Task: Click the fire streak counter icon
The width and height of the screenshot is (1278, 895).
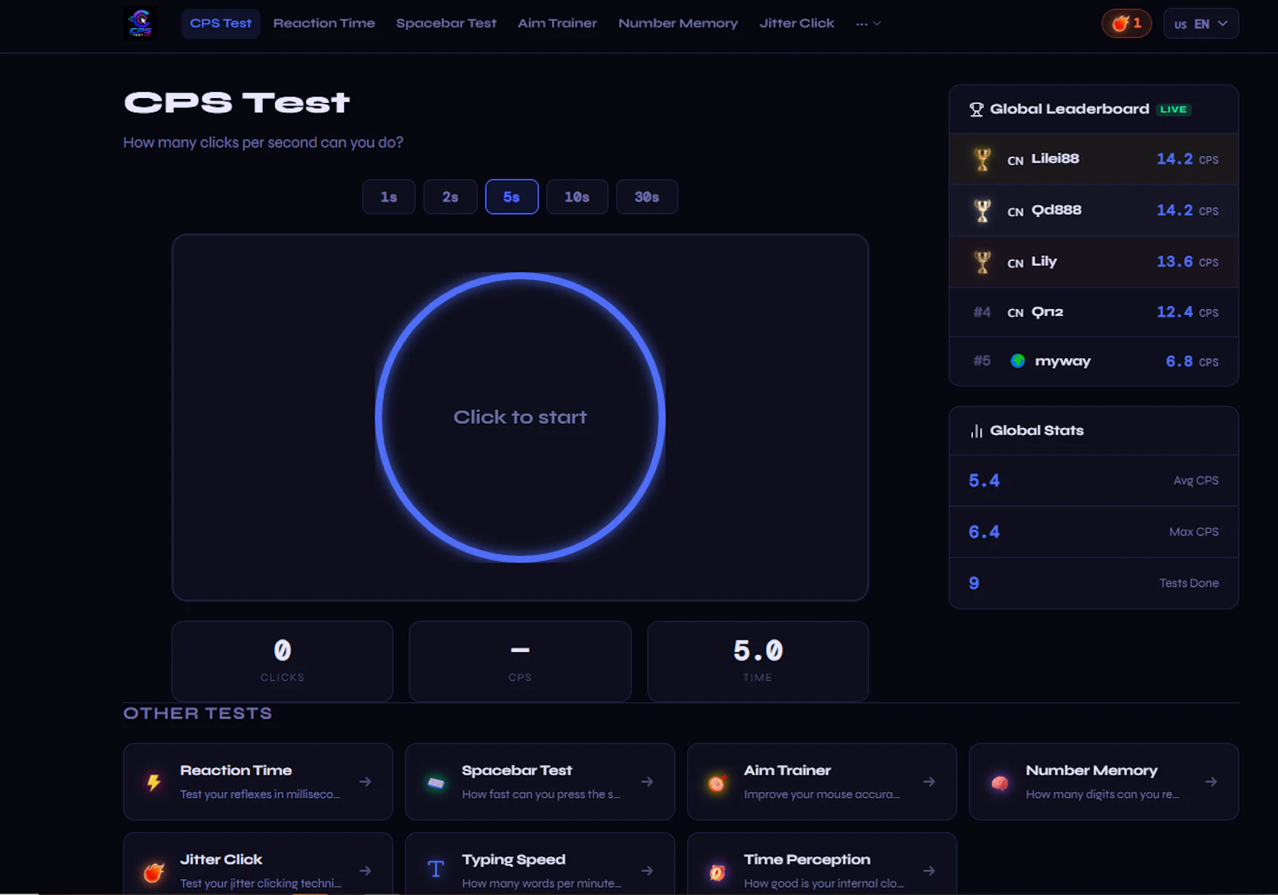Action: point(1121,23)
